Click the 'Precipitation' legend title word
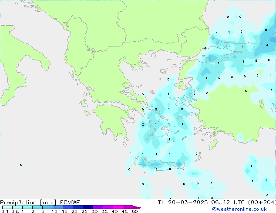The height and width of the screenshot is (213, 276). pos(18,203)
